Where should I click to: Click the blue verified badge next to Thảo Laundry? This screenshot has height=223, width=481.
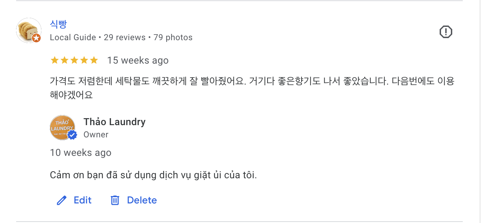click(72, 135)
